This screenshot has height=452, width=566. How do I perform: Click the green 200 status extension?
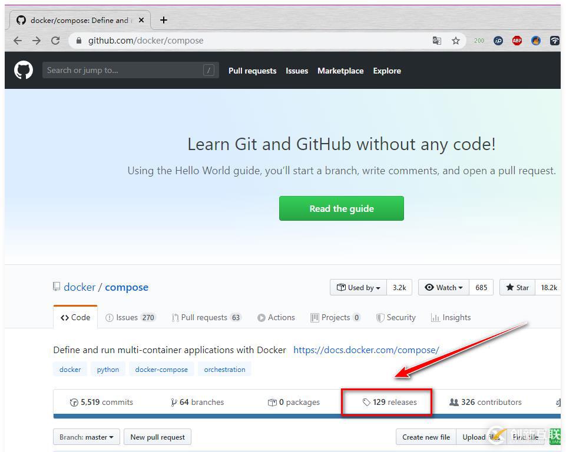point(479,41)
